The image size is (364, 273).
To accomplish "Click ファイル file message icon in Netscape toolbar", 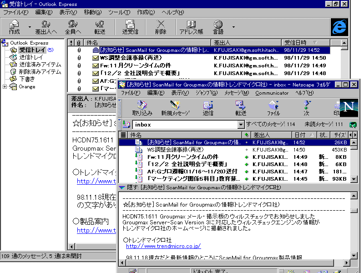I will click(x=273, y=108).
